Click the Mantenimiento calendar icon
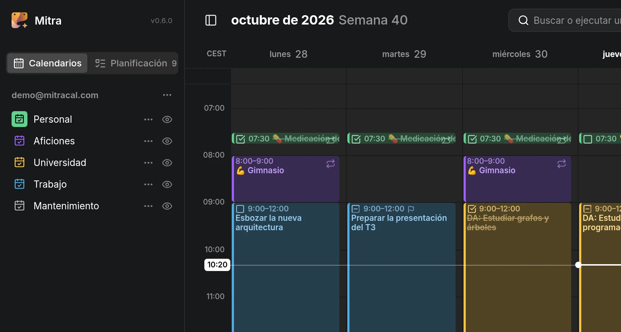 point(19,206)
